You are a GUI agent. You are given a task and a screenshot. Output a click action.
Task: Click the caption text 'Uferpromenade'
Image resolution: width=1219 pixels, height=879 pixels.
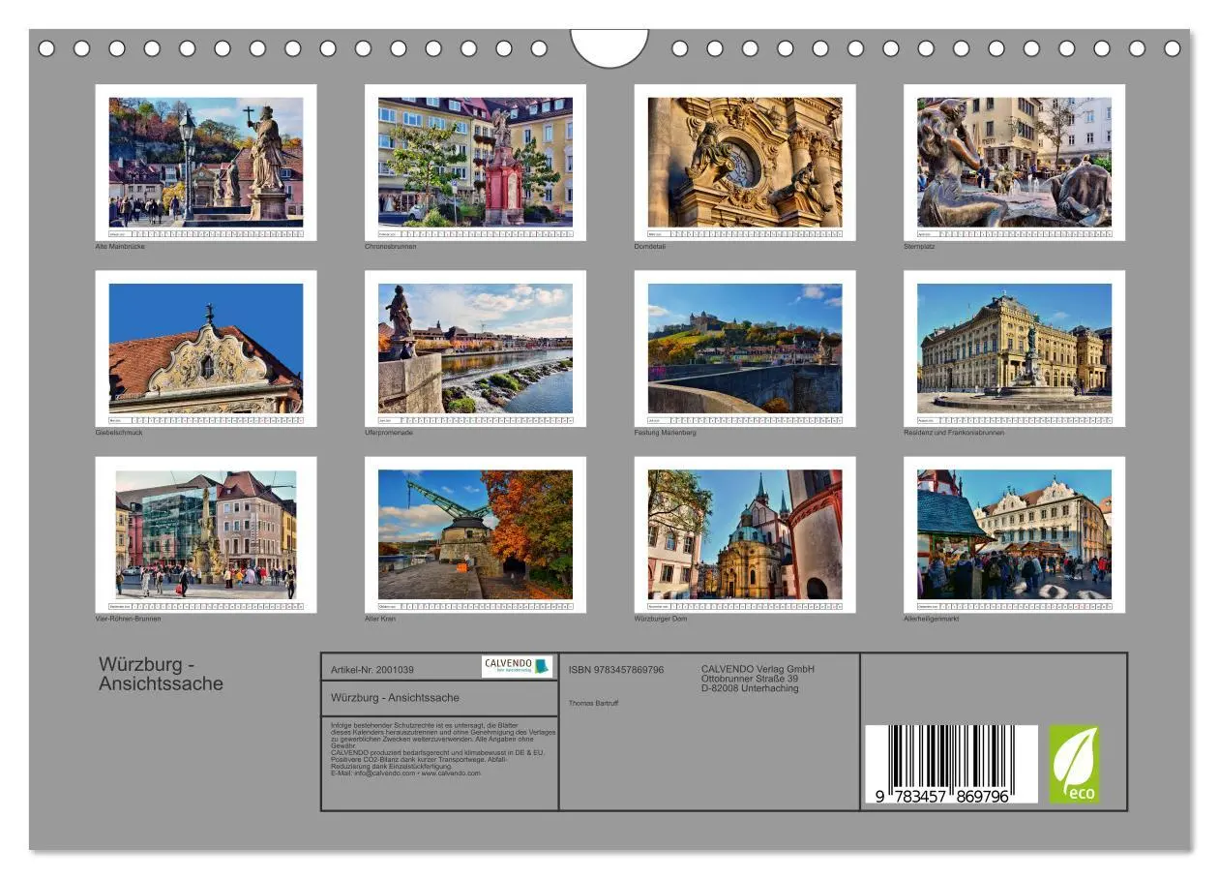389,433
